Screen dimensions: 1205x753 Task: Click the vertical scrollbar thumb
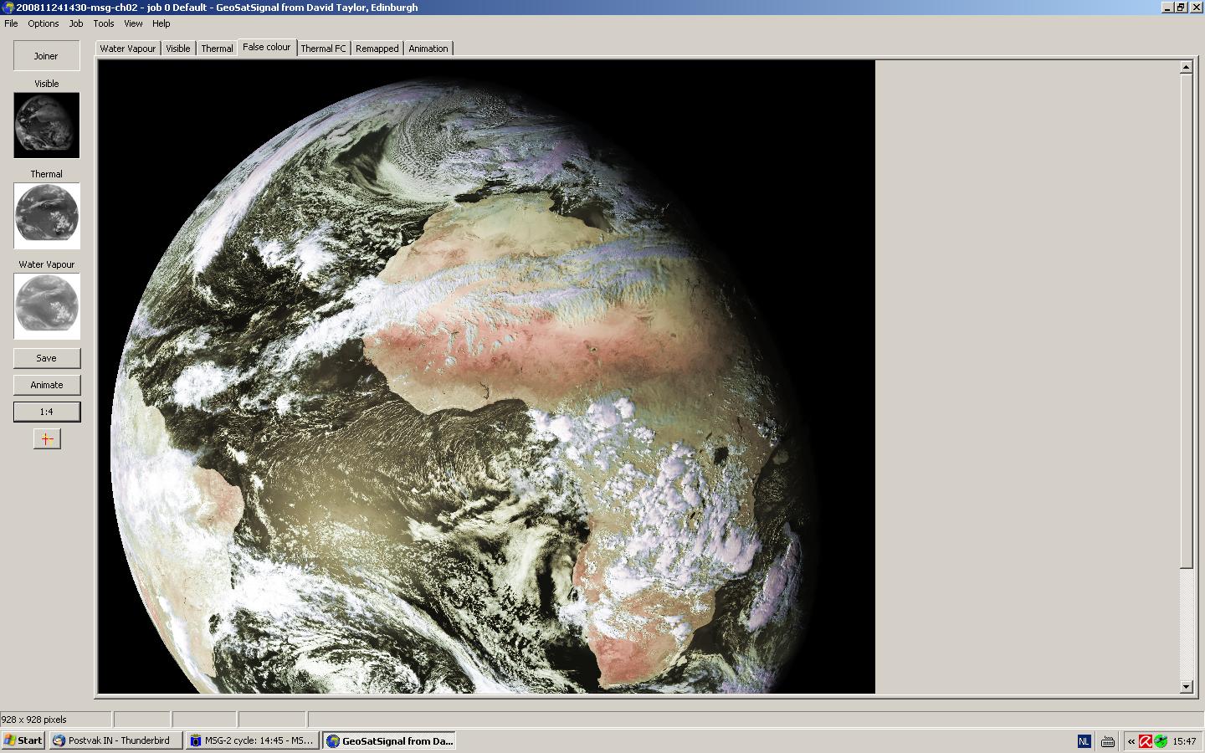click(1186, 320)
